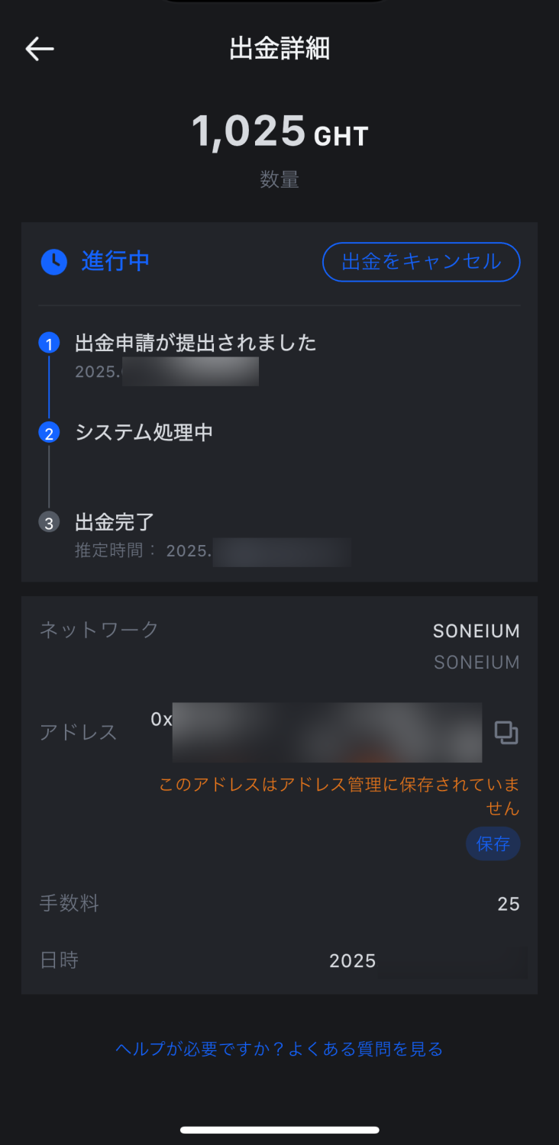Tap 出金完了 step text
559x1145 pixels.
(115, 522)
